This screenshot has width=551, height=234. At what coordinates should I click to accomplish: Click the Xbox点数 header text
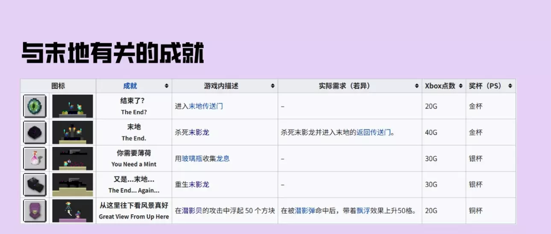[440, 86]
